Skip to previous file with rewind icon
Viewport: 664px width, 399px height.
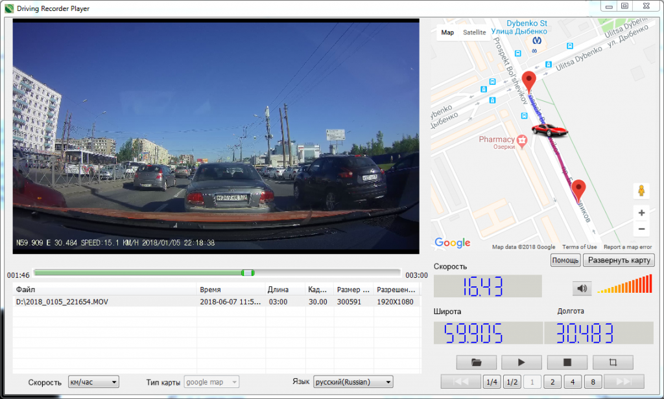coord(461,382)
